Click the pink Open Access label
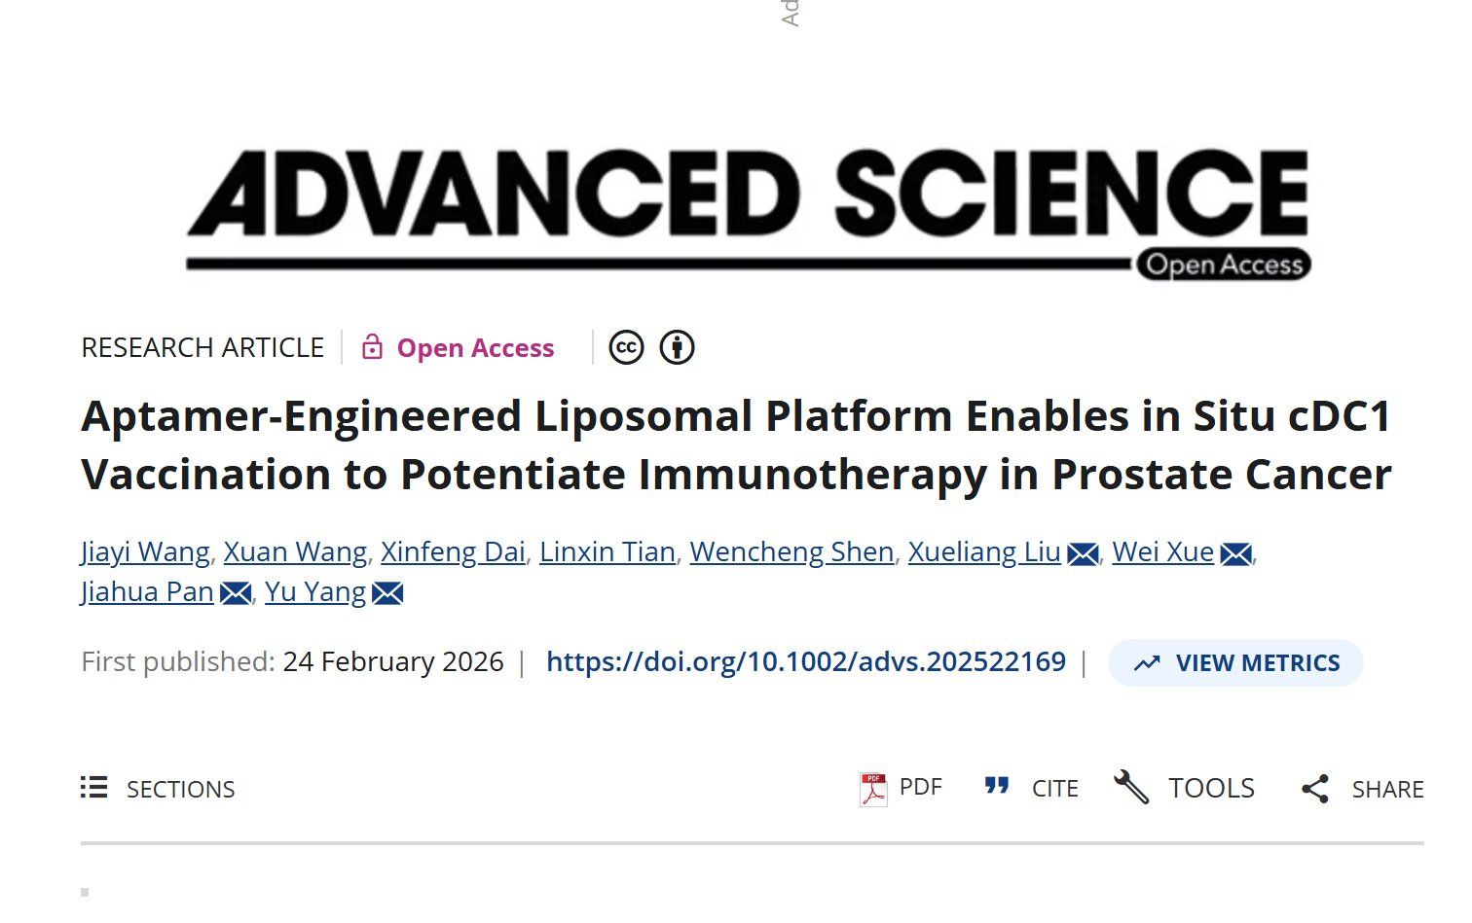 (475, 348)
